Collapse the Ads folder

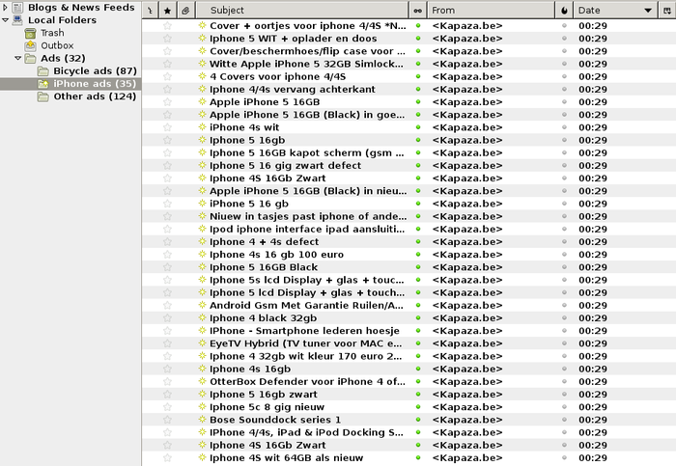point(17,58)
